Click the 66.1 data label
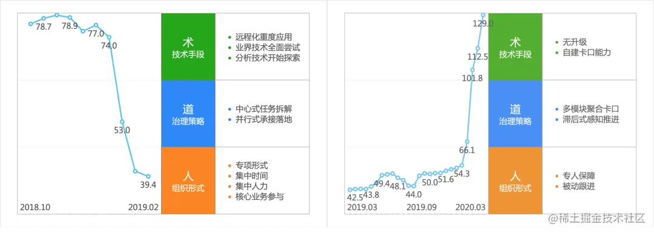This screenshot has height=233, width=654. (x=467, y=150)
